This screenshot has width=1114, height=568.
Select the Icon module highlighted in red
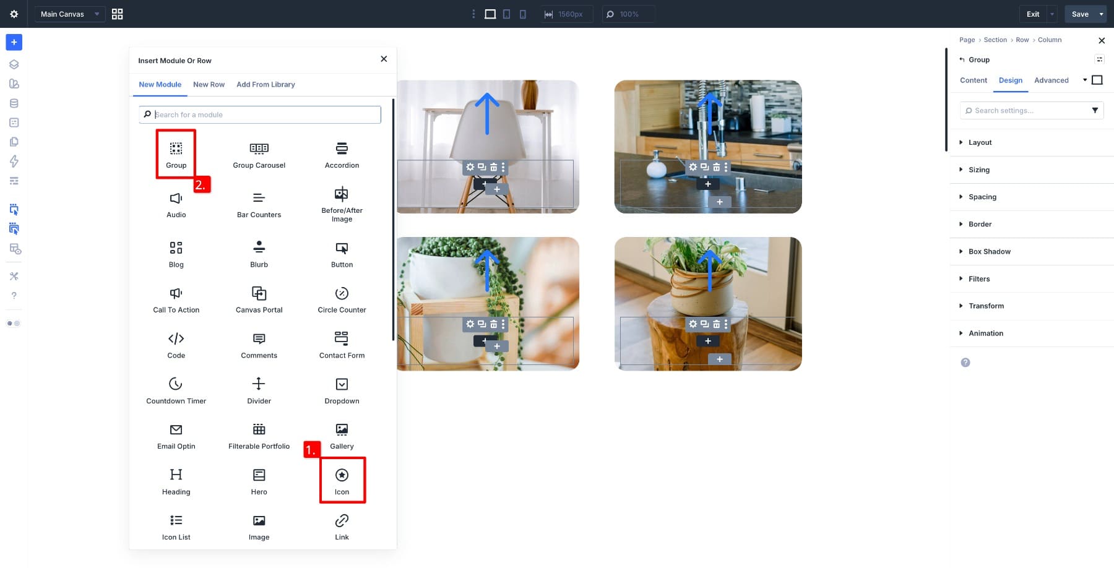click(342, 480)
